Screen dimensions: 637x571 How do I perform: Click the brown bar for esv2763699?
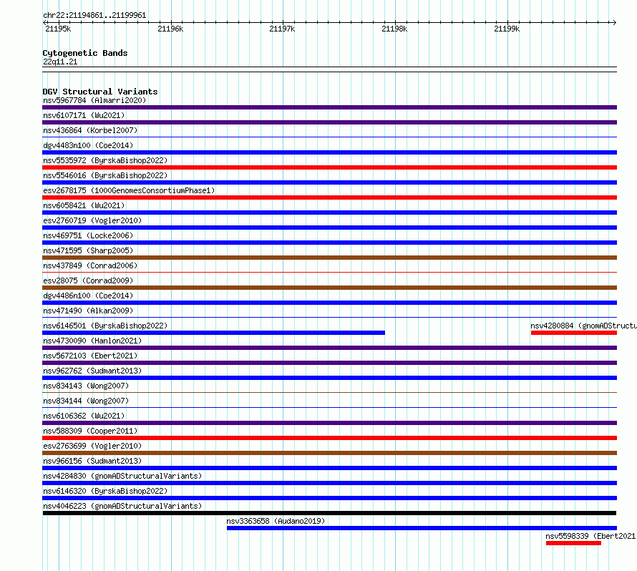(329, 453)
